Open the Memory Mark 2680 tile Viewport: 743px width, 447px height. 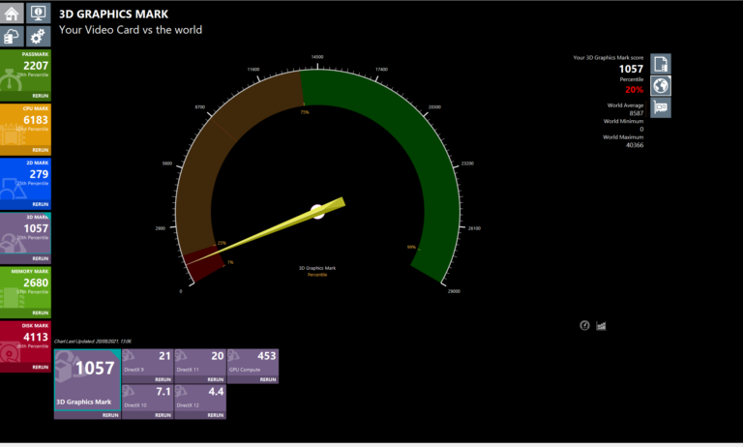click(25, 287)
